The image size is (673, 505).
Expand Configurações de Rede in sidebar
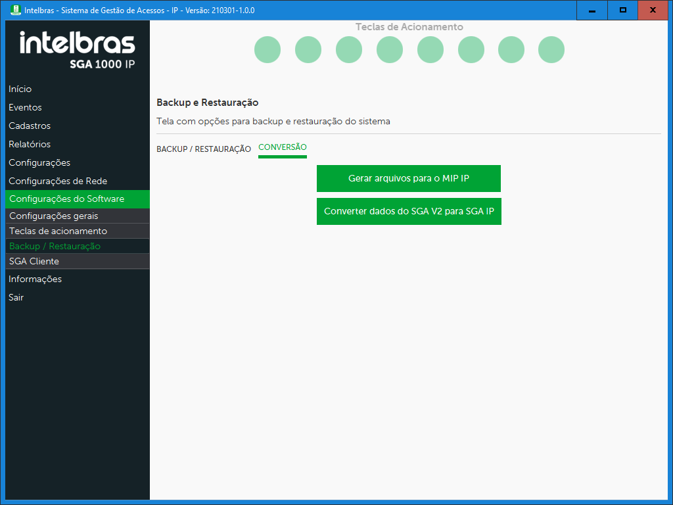click(x=58, y=181)
